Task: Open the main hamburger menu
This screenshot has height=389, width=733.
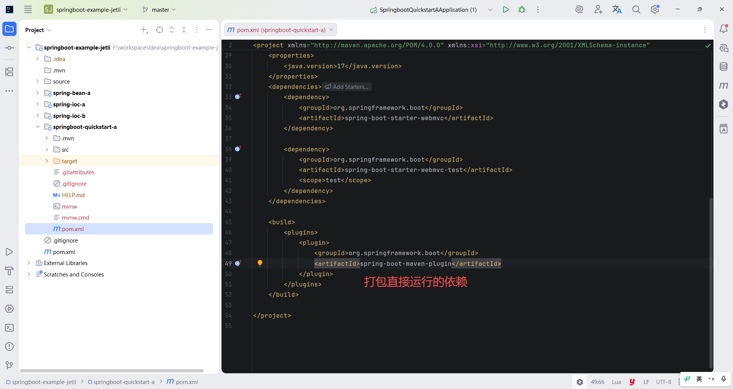Action: [x=28, y=10]
